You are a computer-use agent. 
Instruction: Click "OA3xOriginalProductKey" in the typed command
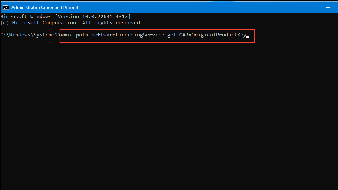click(x=213, y=35)
